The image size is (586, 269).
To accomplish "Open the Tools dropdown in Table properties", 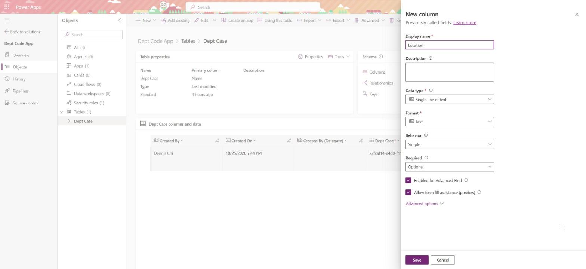I will [x=339, y=57].
